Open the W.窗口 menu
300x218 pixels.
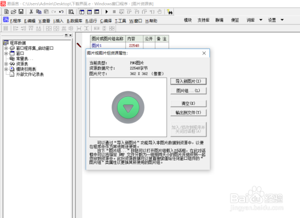[x=136, y=21]
